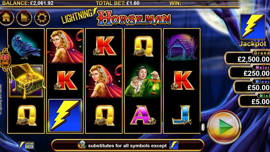Click the Total Bet £1.60 display
Viewport: 270px width, 152px height.
coord(118,3)
